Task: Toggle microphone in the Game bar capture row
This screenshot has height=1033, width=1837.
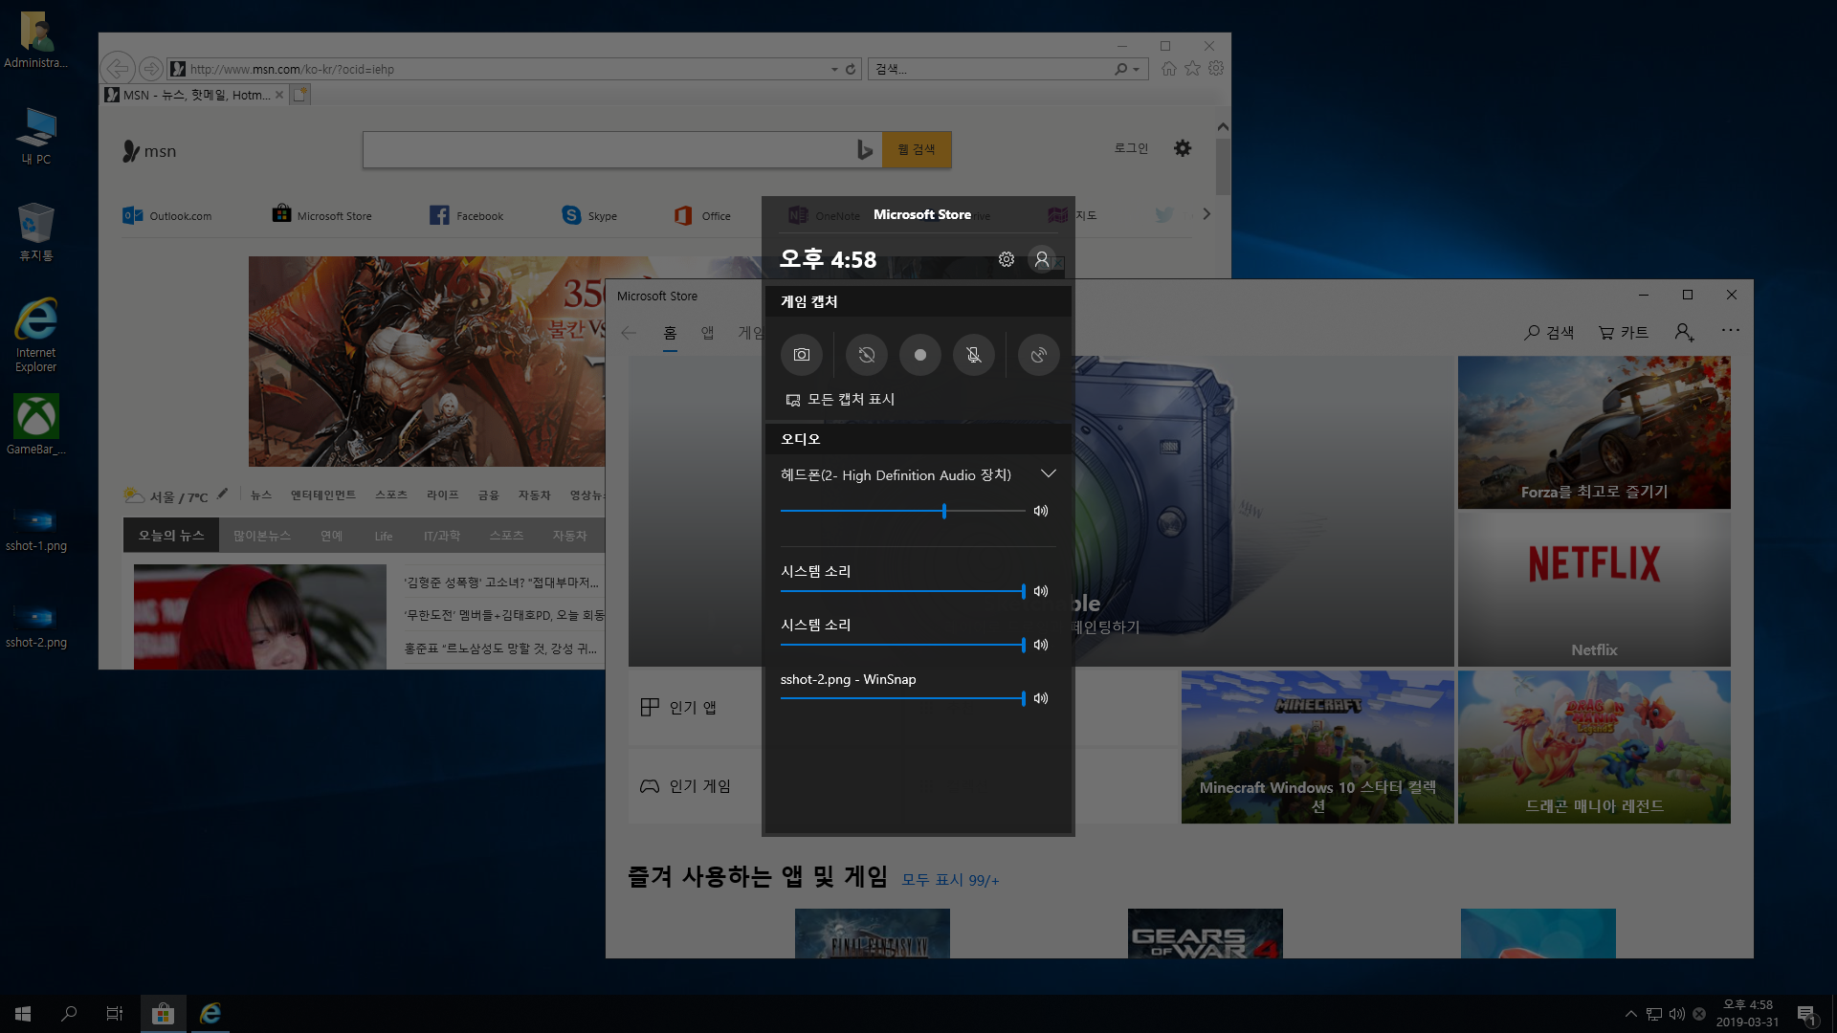Action: 974,355
